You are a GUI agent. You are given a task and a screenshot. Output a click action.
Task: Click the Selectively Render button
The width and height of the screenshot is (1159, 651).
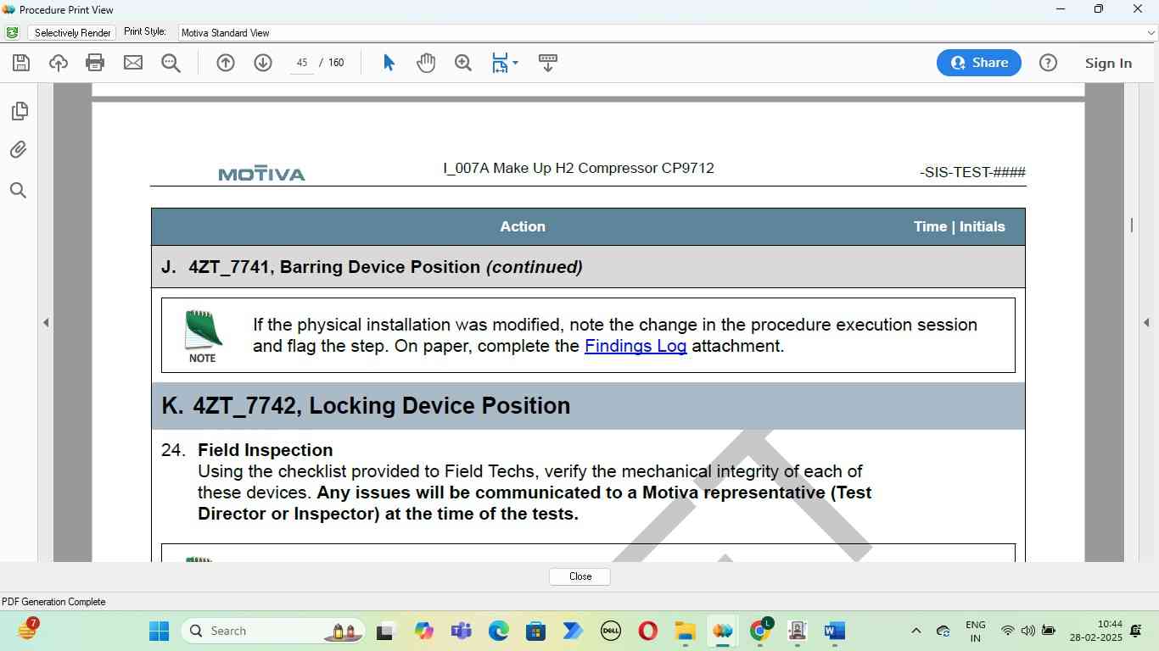pyautogui.click(x=73, y=32)
